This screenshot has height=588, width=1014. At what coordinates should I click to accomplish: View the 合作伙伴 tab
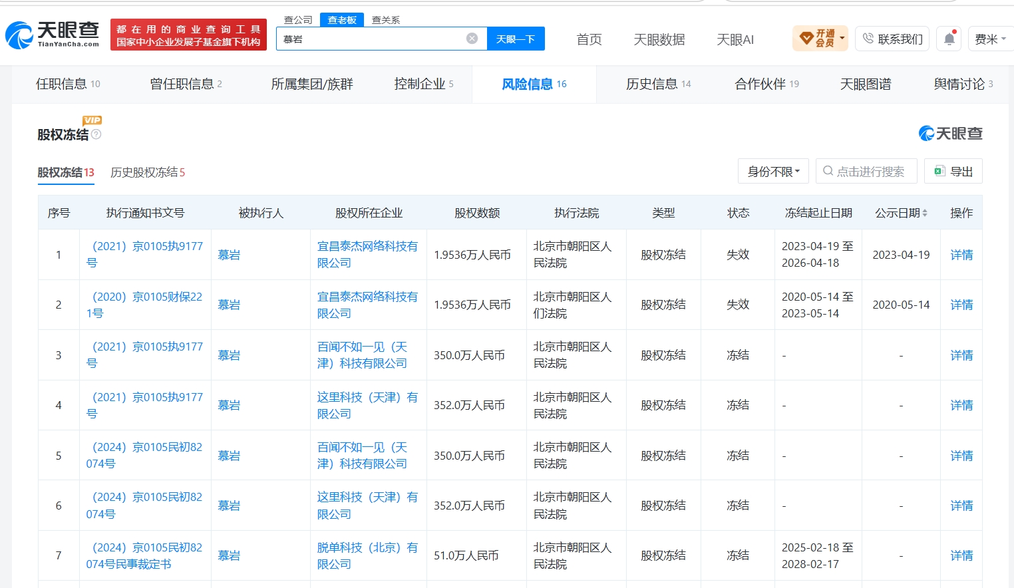(767, 84)
